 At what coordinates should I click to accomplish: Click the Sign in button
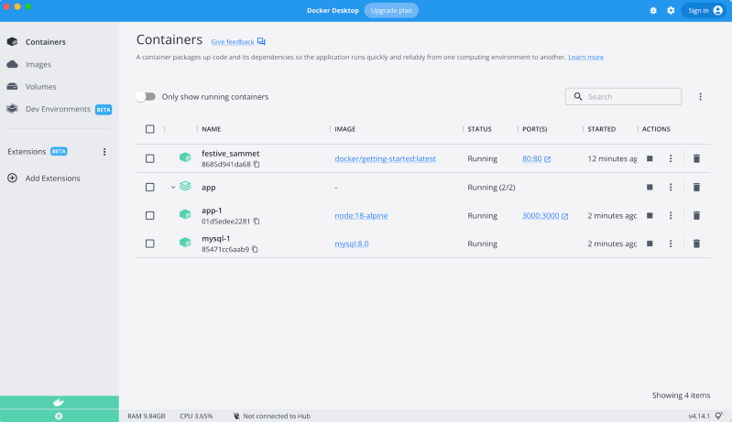pyautogui.click(x=705, y=10)
